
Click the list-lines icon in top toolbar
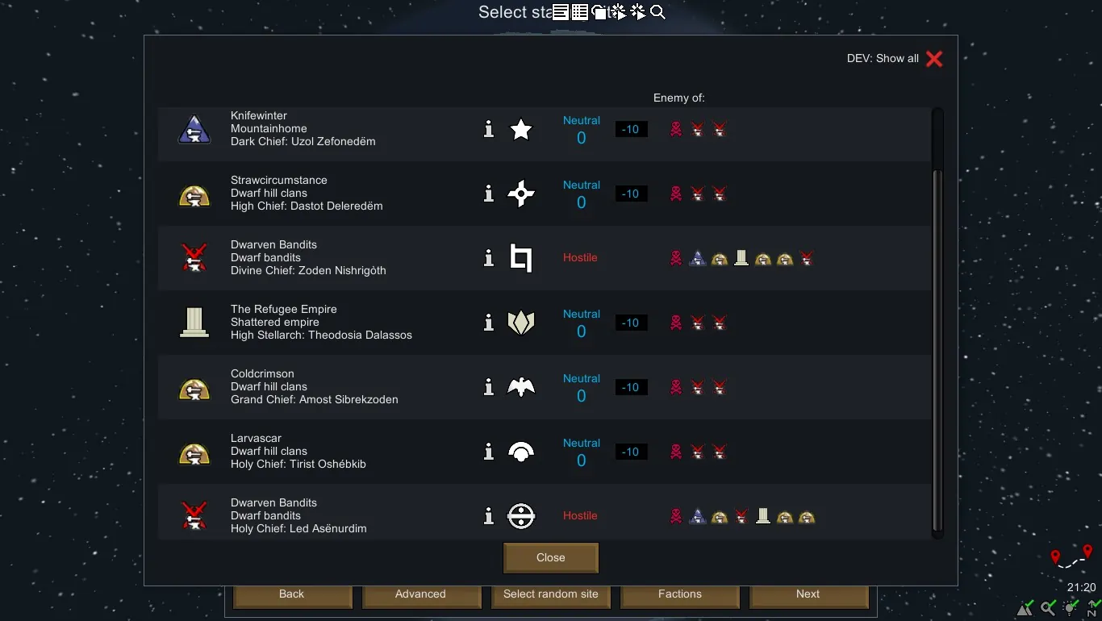click(560, 12)
